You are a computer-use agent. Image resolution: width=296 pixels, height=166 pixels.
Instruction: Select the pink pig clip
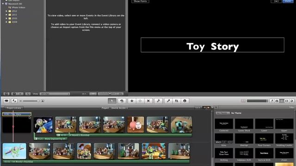[136, 125]
